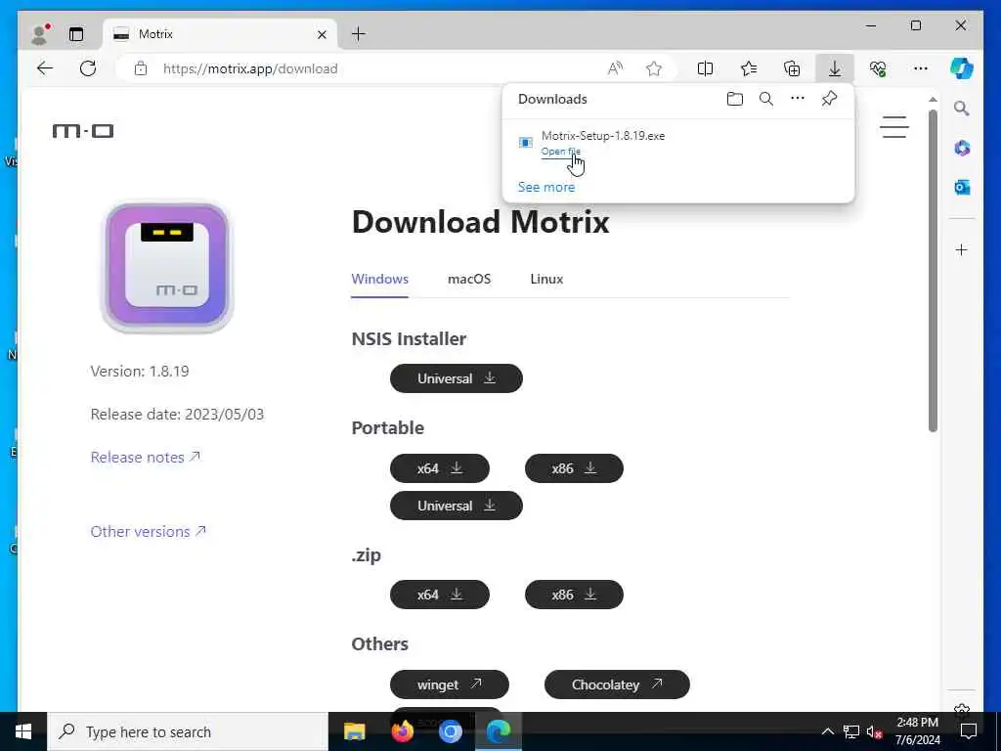The image size is (1001, 751).
Task: Click Motrix-Setup-1.8.19.exe file name
Action: (602, 135)
